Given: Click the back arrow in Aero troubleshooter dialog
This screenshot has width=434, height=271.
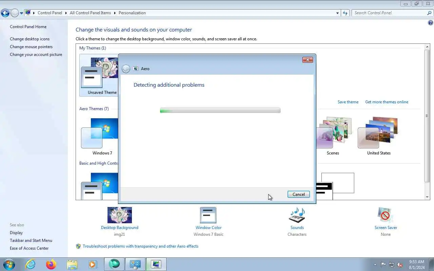Looking at the screenshot, I should click(126, 69).
